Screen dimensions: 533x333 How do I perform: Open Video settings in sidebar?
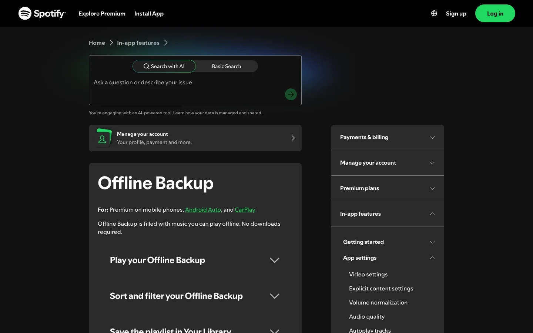tap(368, 274)
